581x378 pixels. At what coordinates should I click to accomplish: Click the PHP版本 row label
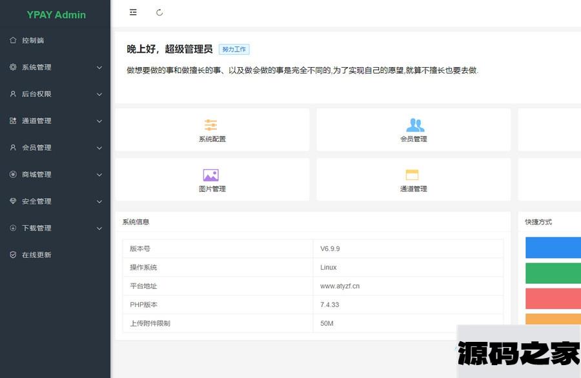pos(144,304)
